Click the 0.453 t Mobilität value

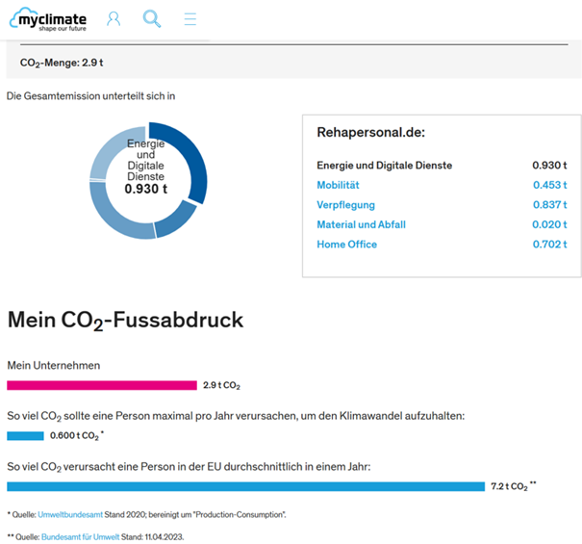click(549, 185)
